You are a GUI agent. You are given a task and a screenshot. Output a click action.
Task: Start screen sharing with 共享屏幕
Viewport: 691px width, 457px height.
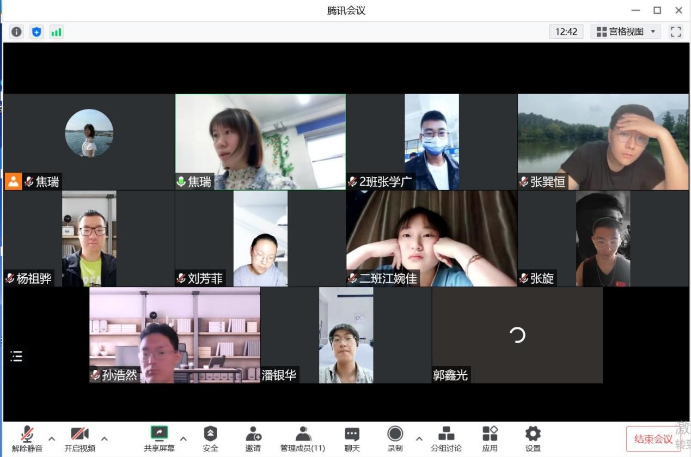(x=159, y=438)
